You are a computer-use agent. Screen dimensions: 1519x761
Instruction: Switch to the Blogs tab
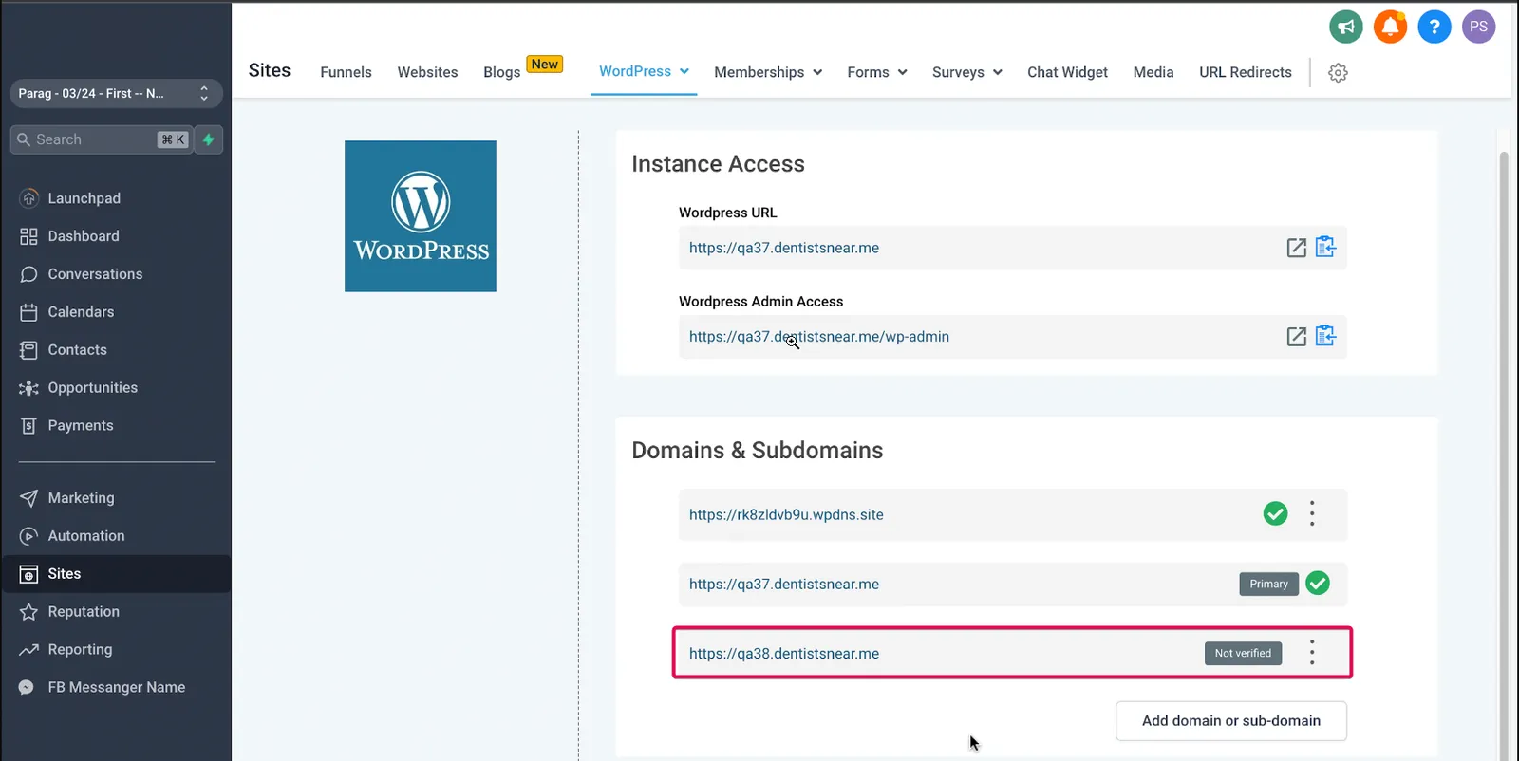pos(501,72)
